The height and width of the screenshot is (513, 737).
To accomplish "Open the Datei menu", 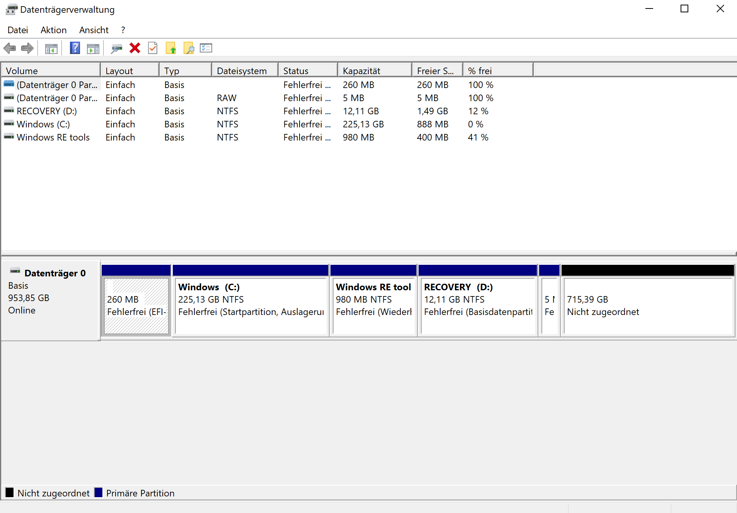I will pos(18,30).
